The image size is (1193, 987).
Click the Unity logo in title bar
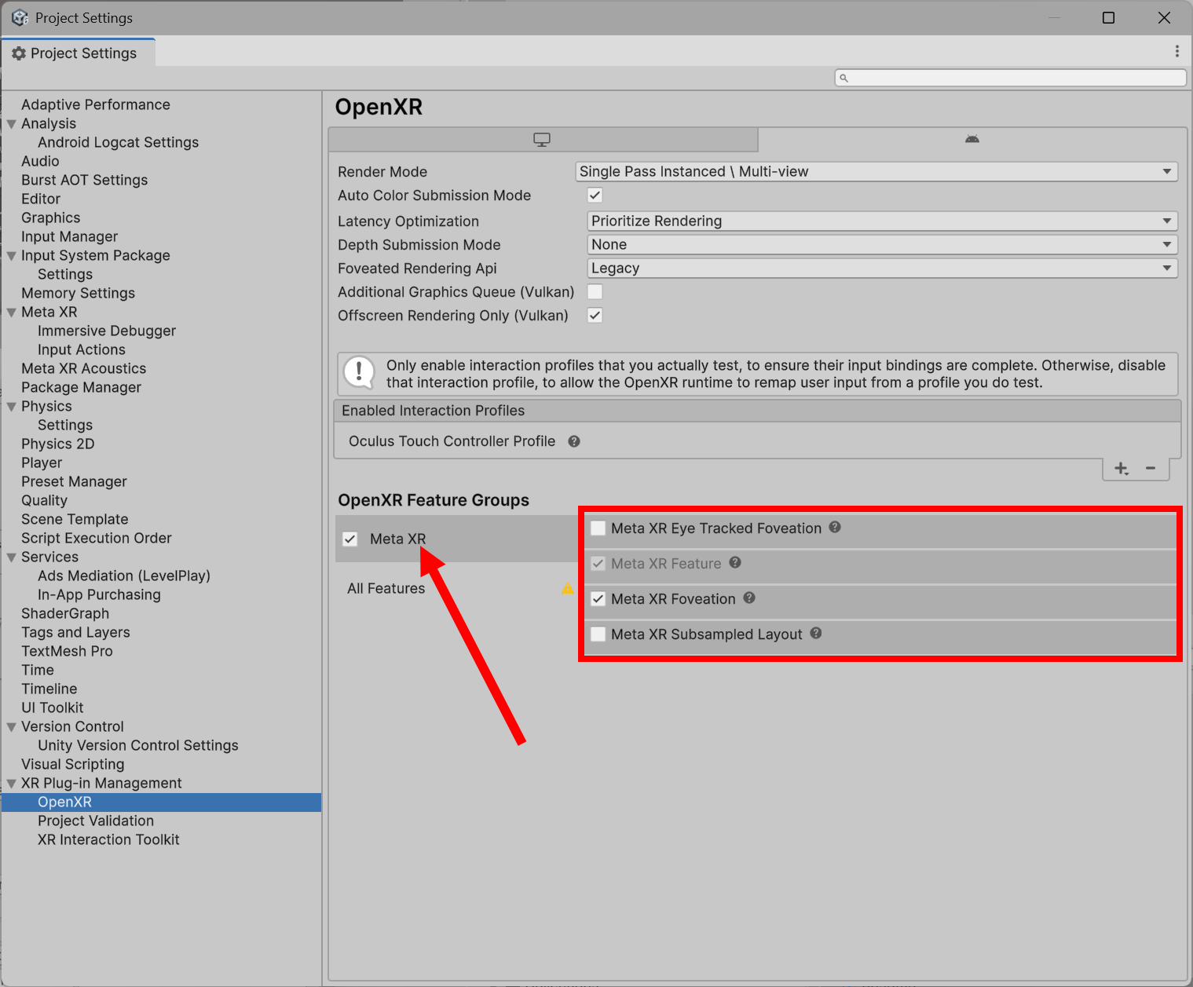tap(20, 17)
